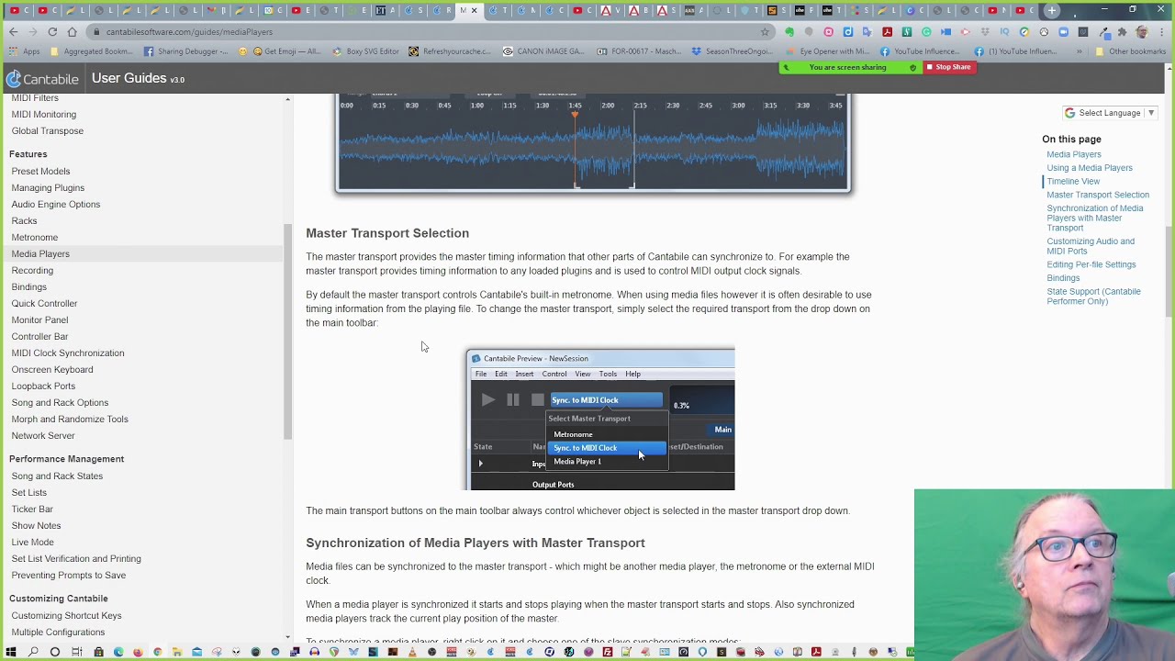Open the Sharing Debugger bookmark

186,51
